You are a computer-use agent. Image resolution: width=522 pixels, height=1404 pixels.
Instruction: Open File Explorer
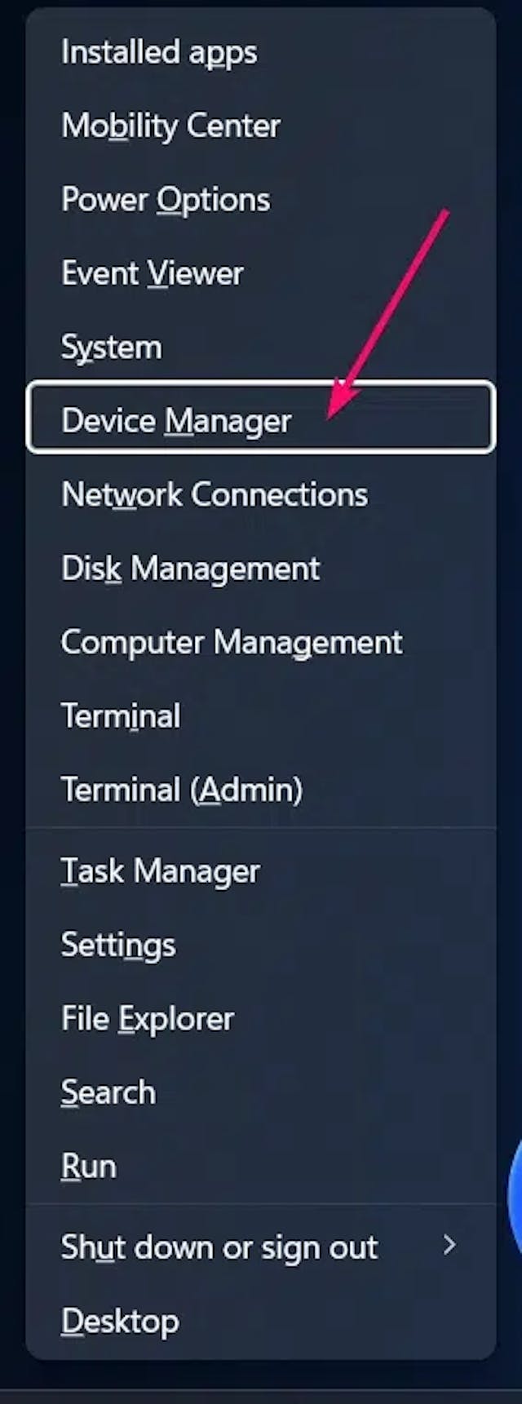(148, 1018)
